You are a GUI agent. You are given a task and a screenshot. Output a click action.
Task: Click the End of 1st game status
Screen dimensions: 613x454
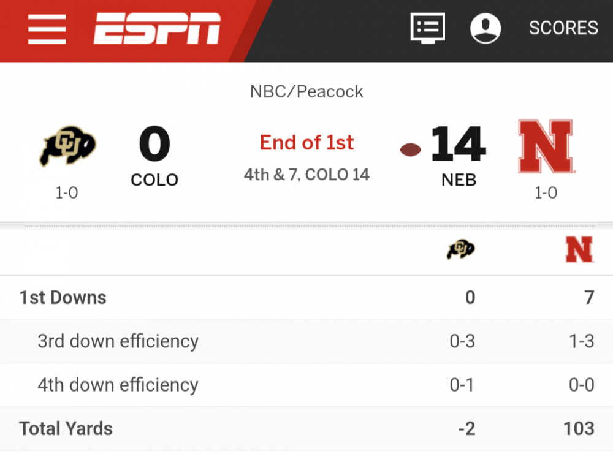pos(306,143)
